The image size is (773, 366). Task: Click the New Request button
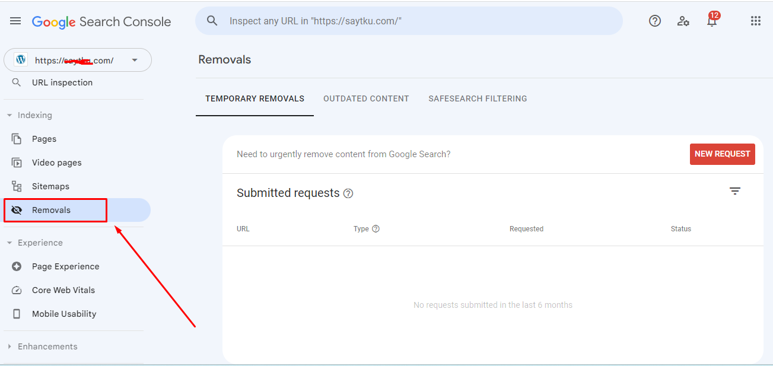[x=723, y=154]
